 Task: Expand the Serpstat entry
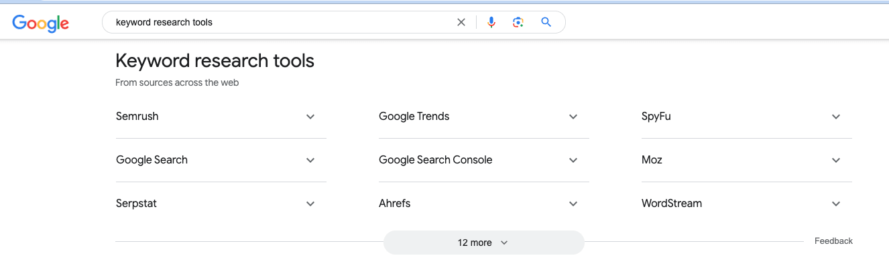coord(310,204)
